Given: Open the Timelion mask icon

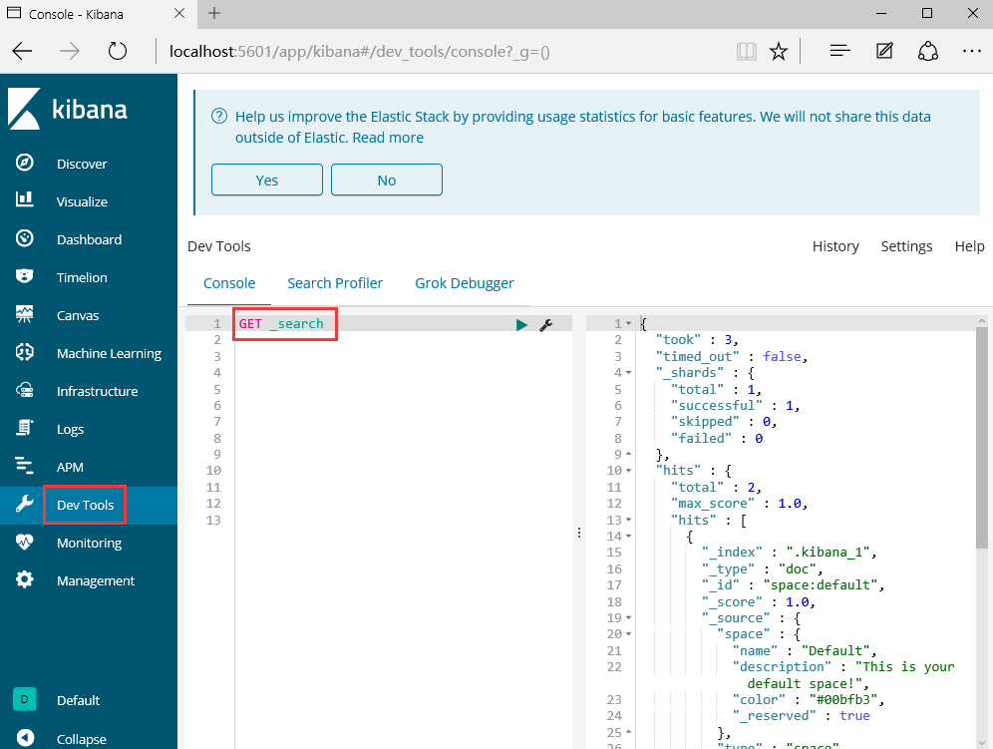Looking at the screenshot, I should click(x=24, y=276).
